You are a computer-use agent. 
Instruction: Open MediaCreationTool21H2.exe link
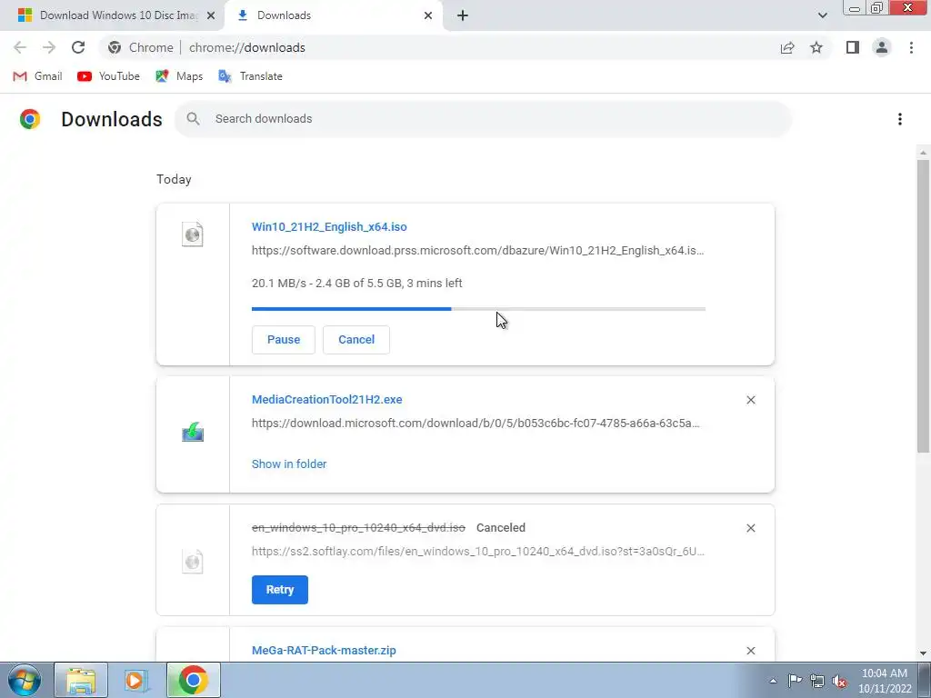point(326,400)
